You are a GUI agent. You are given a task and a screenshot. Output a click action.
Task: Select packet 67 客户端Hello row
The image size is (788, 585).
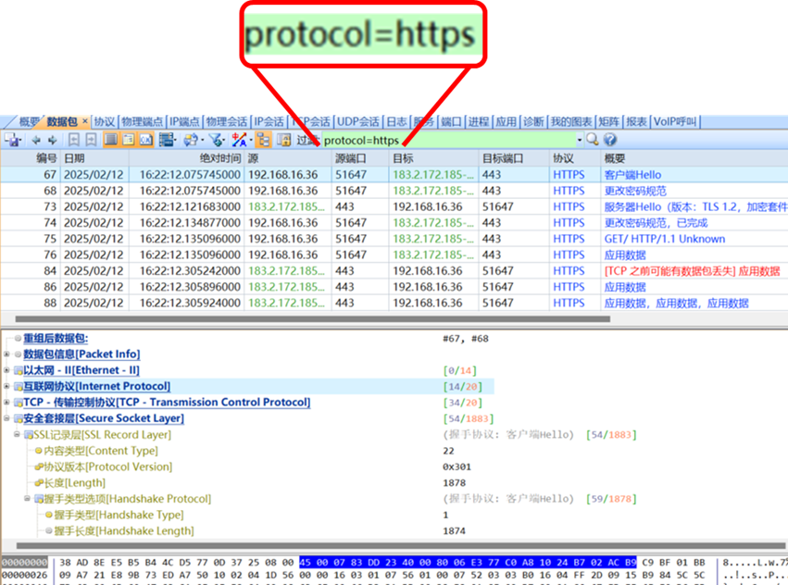pos(394,174)
